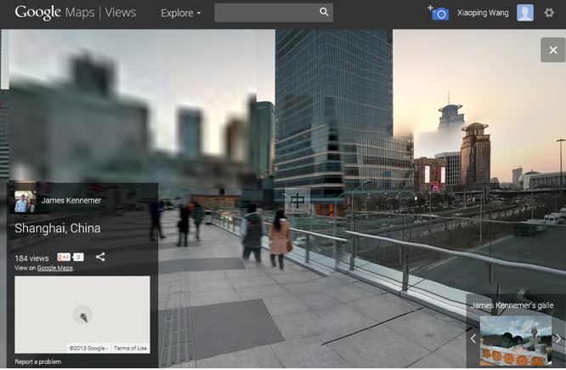Click the Google Maps Views logo
This screenshot has width=566, height=370.
tap(75, 13)
